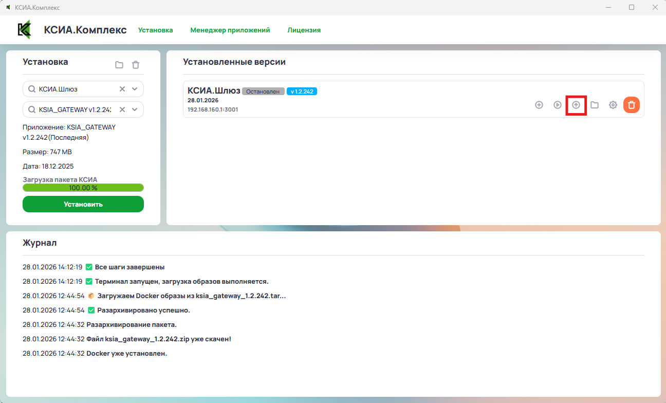Viewport: 666px width, 403px height.
Task: Click the 100.00 % download progress bar
Action: (83, 188)
